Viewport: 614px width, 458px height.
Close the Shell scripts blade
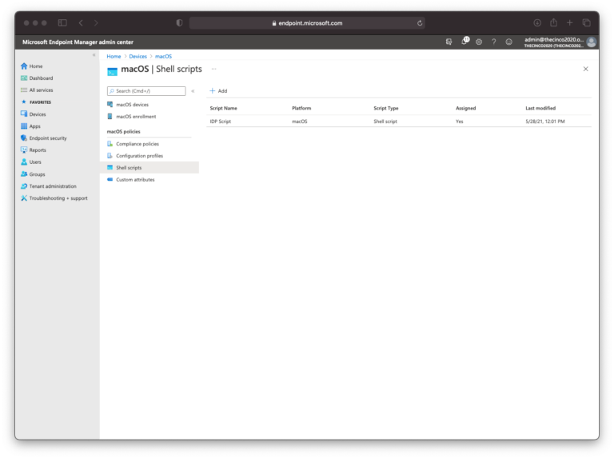pos(585,70)
